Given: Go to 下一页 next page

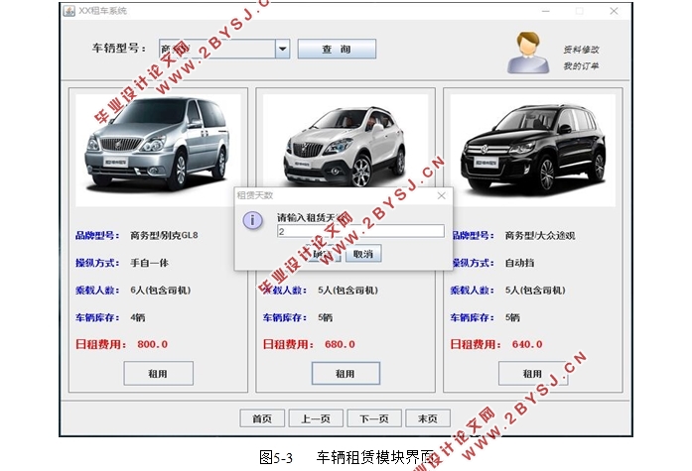Looking at the screenshot, I should tap(374, 418).
